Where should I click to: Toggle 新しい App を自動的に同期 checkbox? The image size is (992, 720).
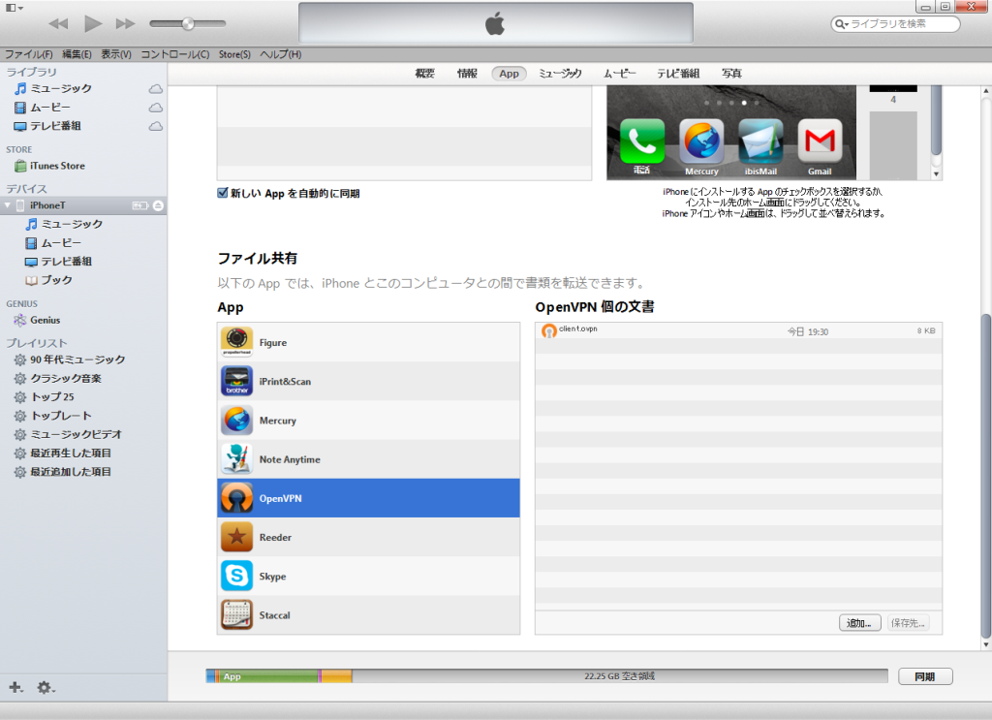point(223,193)
